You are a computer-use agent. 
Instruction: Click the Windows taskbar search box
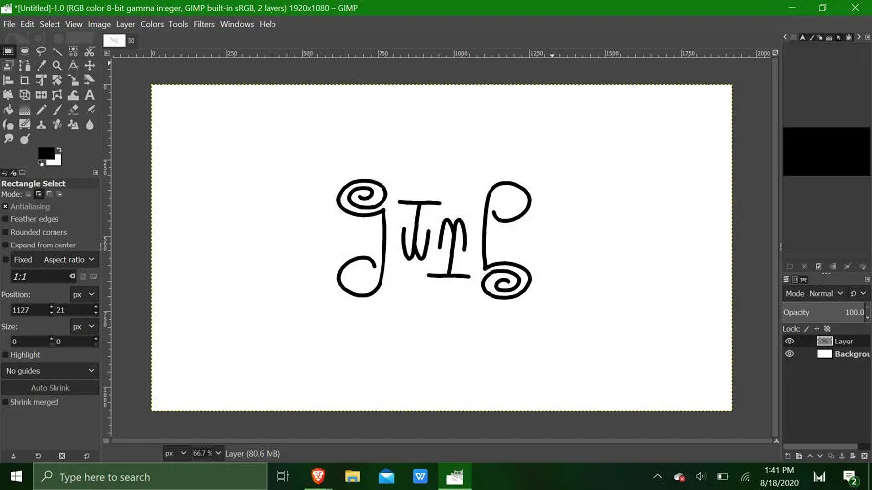pos(151,477)
